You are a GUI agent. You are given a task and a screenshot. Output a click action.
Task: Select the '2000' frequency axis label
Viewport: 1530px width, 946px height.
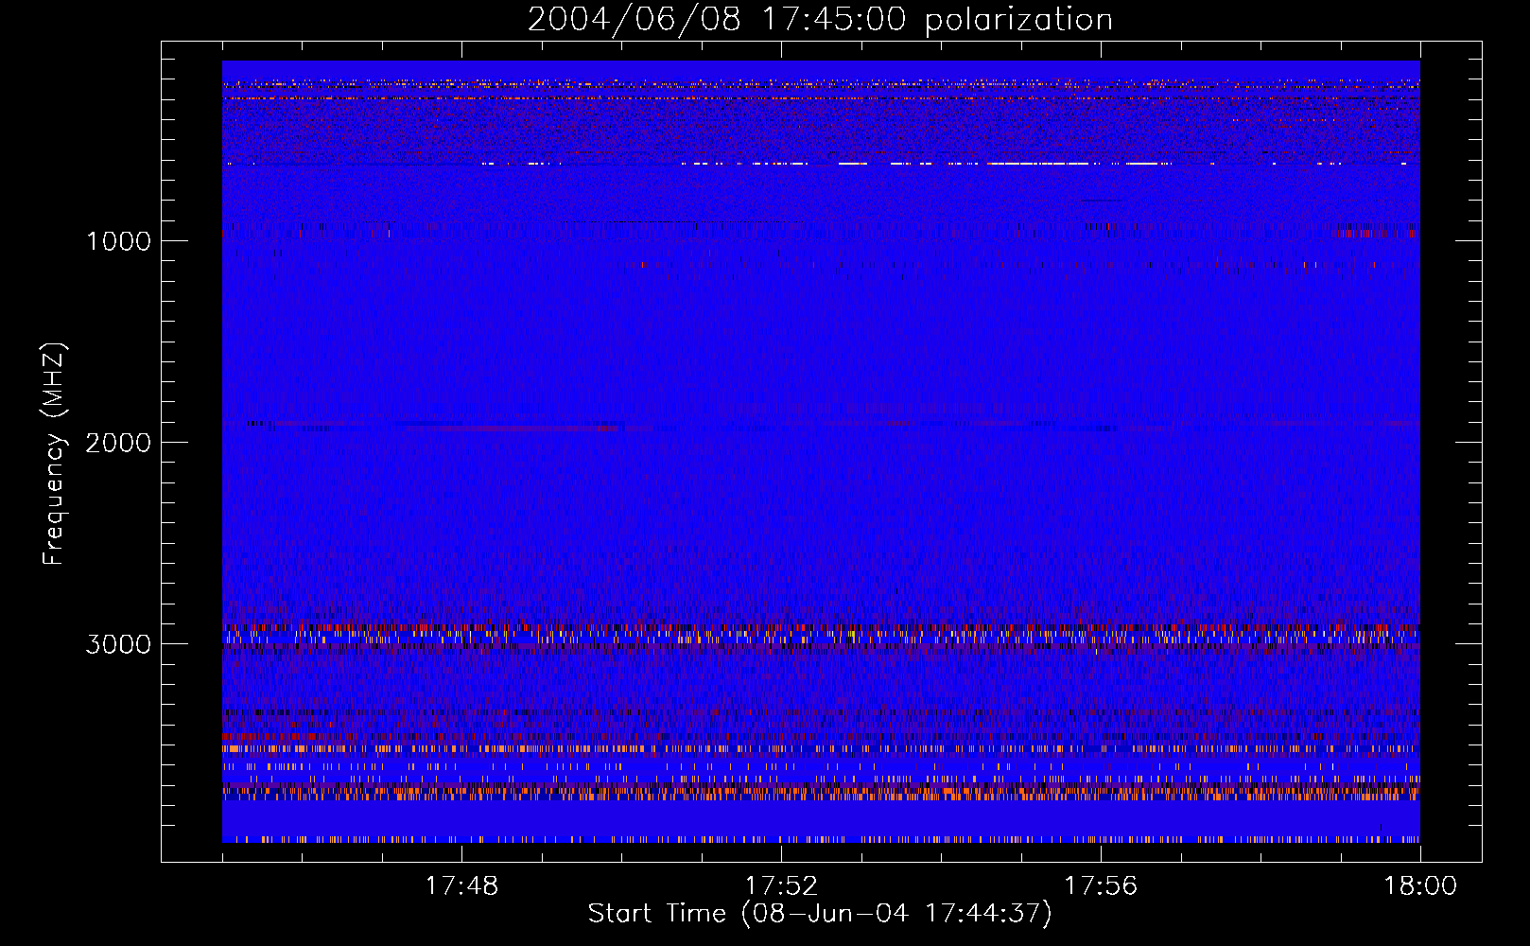(118, 443)
